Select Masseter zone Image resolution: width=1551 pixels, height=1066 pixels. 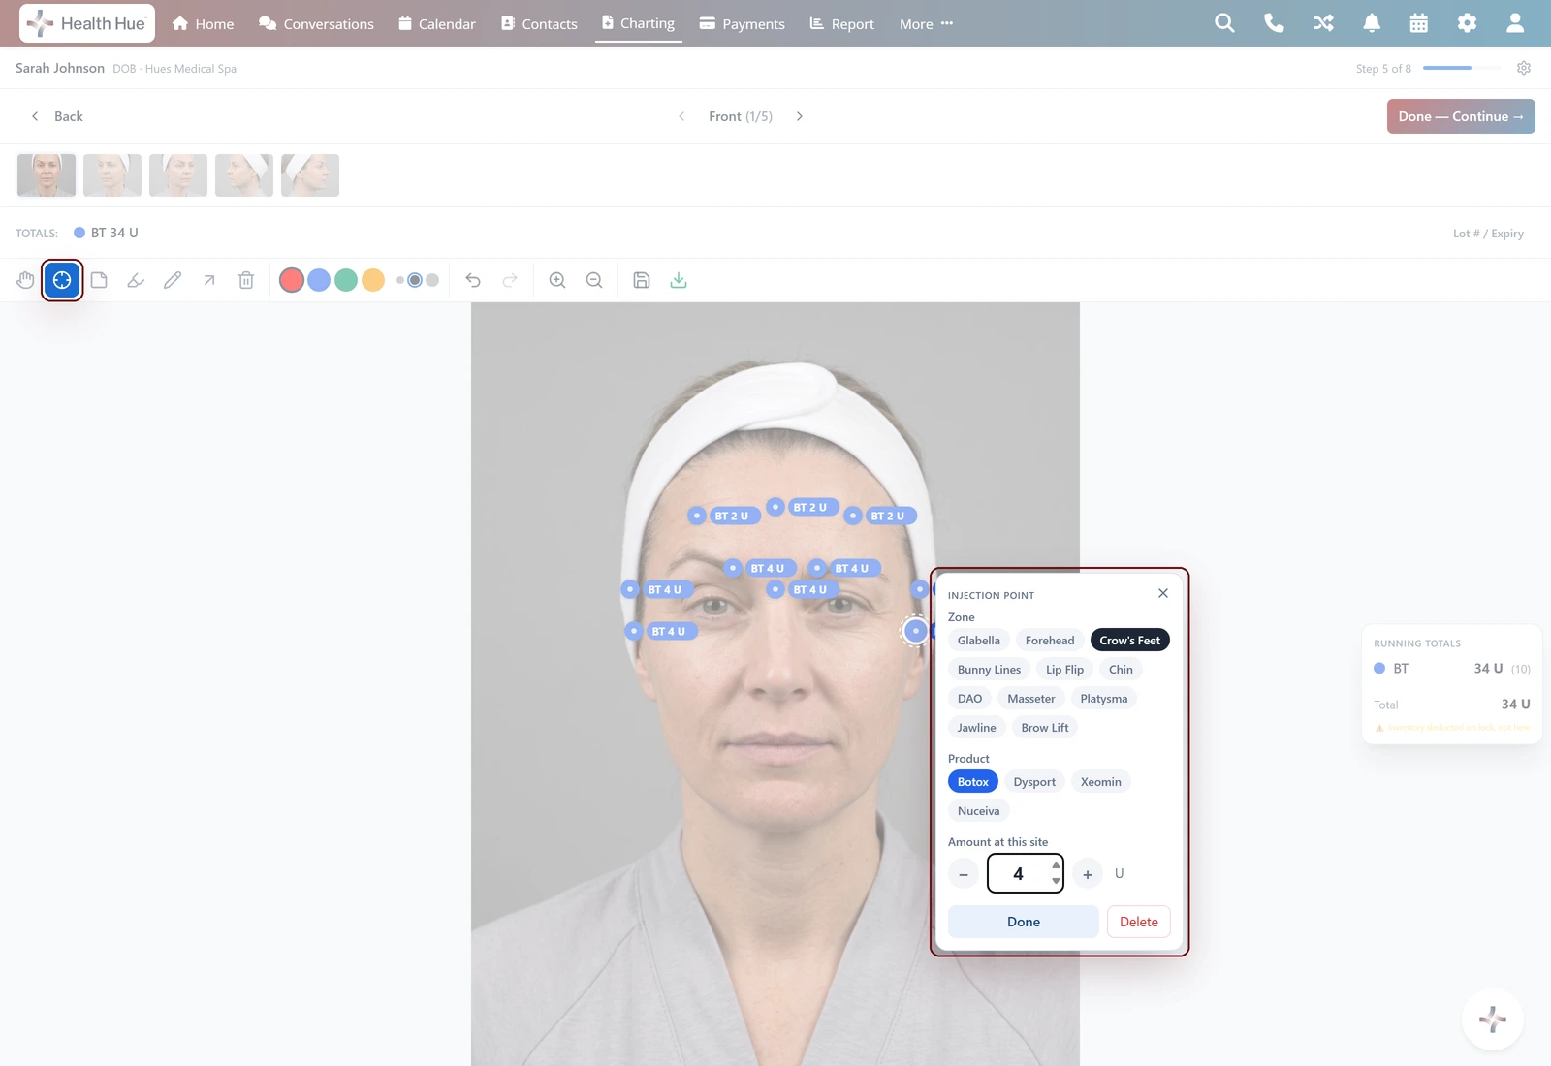click(x=1031, y=699)
